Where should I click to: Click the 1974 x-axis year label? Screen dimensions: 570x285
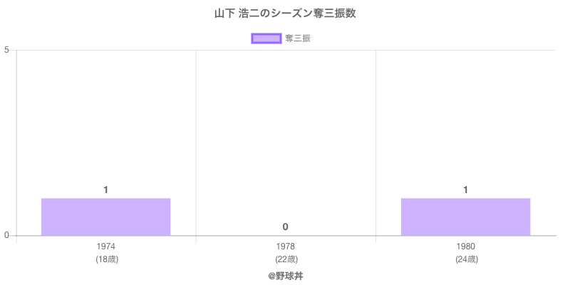click(x=105, y=247)
